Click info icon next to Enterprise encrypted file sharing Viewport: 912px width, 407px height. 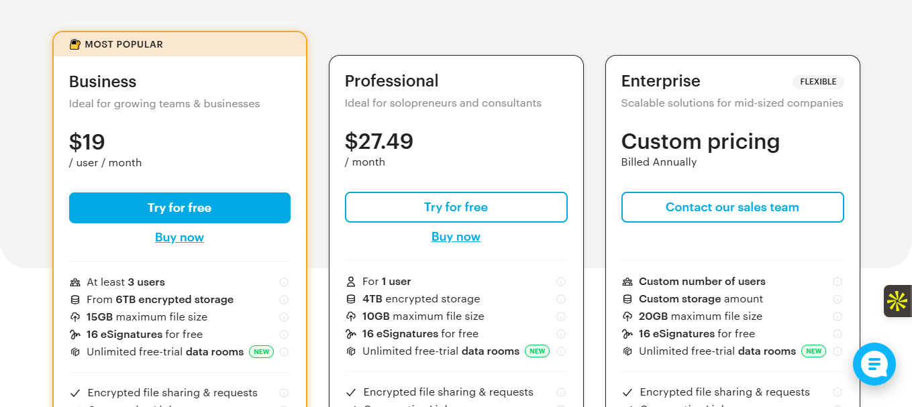point(838,392)
